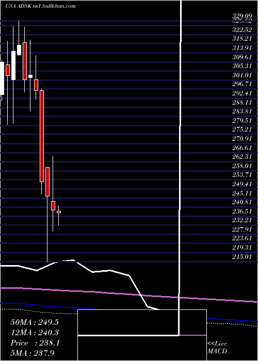Click the tallest red candlestick body

(42, 136)
